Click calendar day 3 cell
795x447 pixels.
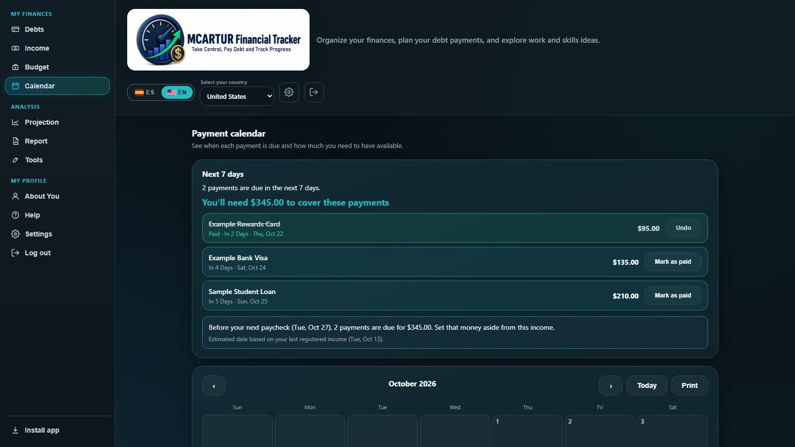coord(673,431)
